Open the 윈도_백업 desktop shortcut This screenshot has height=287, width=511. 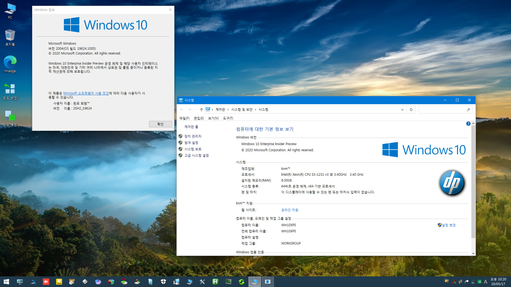[x=10, y=91]
